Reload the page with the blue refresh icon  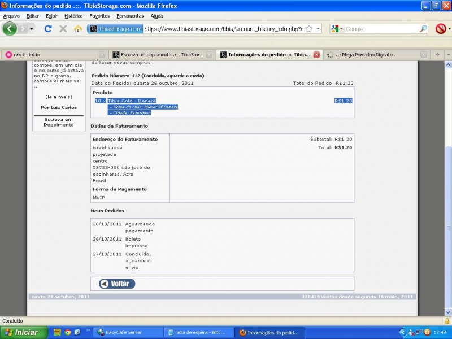point(48,29)
